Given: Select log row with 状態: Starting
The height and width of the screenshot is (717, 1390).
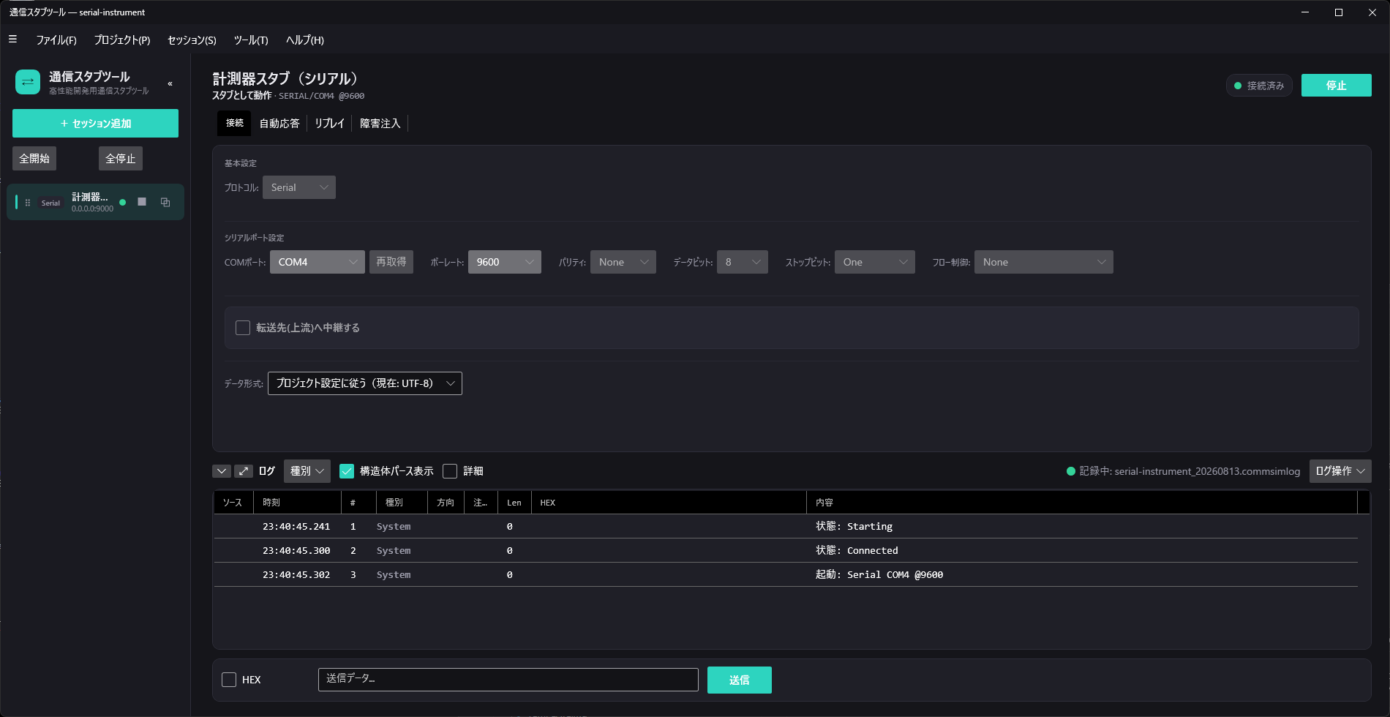Looking at the screenshot, I should [786, 527].
